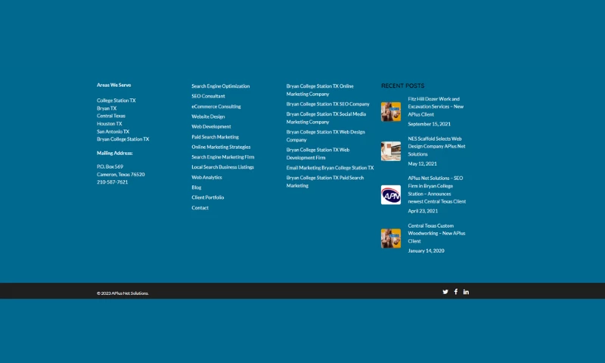Select the Paid Search Marketing link
Viewport: 605px width, 363px height.
click(215, 137)
